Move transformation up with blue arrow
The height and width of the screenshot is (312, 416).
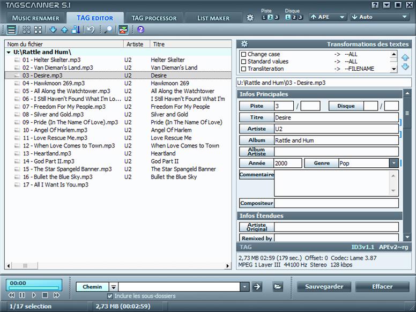(405, 57)
